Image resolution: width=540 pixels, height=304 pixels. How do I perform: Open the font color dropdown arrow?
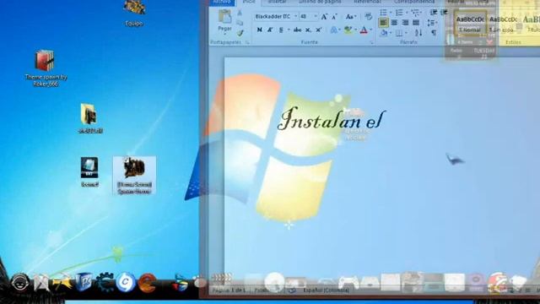[370, 30]
